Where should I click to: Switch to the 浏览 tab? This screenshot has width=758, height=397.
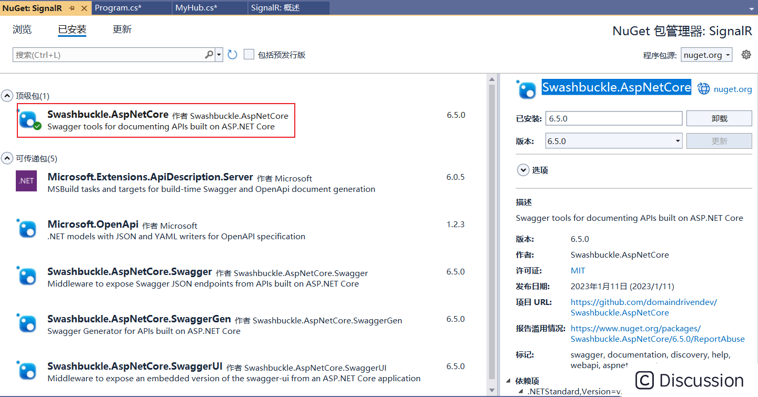click(x=22, y=29)
